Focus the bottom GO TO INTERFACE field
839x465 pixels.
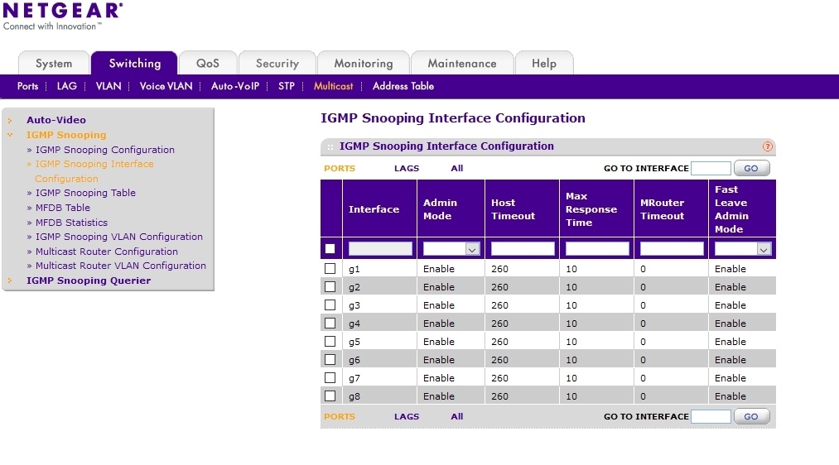(711, 416)
